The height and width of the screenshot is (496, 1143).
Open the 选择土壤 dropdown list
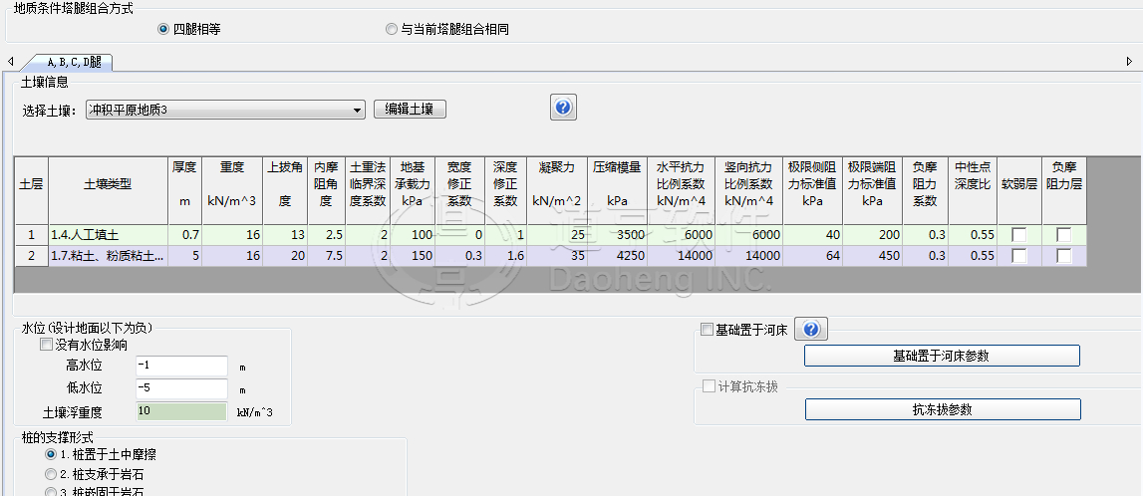click(x=225, y=110)
